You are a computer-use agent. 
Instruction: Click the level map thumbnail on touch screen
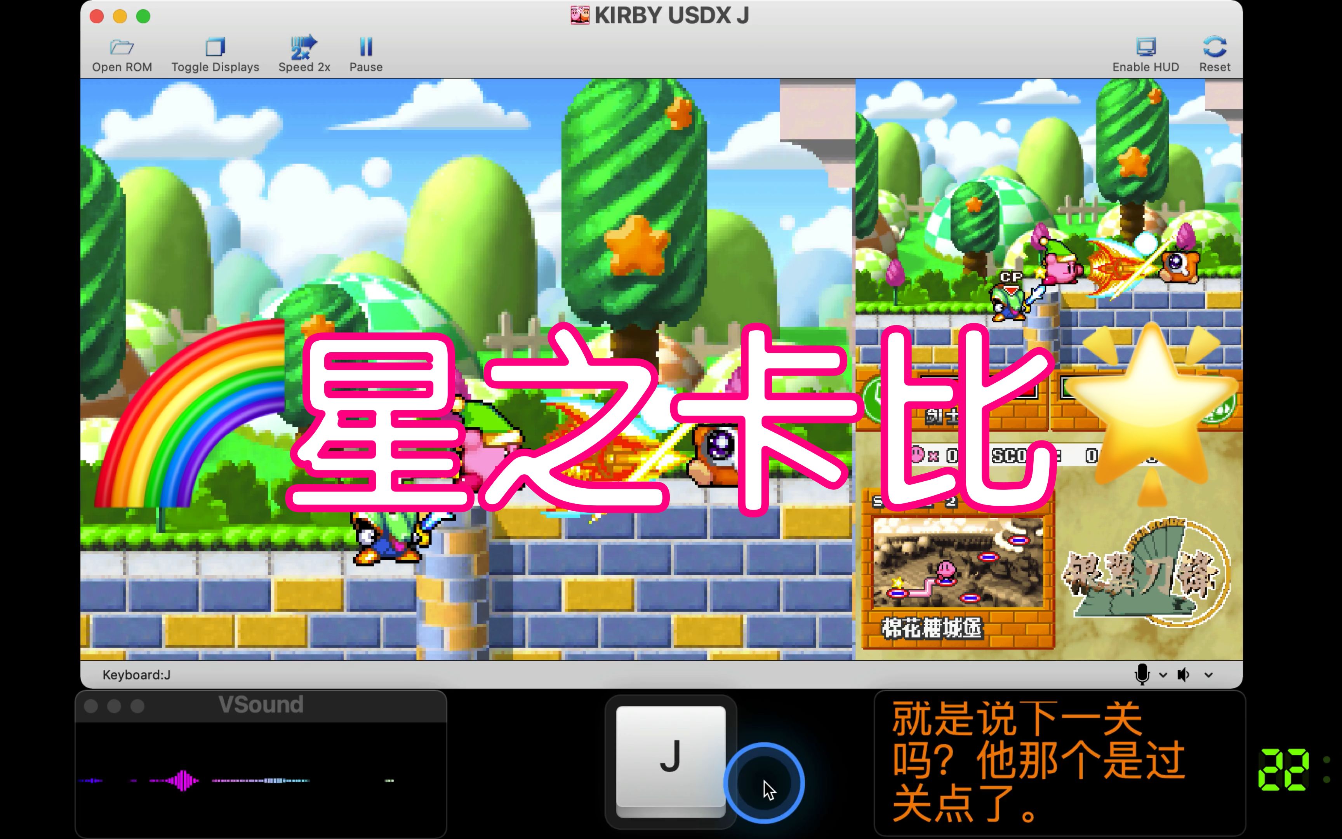[958, 563]
